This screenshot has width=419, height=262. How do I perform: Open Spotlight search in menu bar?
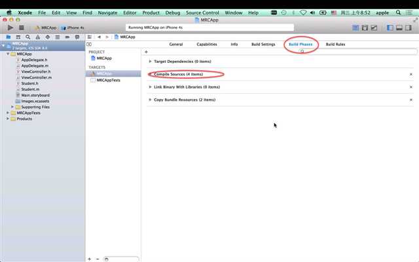[x=398, y=12]
